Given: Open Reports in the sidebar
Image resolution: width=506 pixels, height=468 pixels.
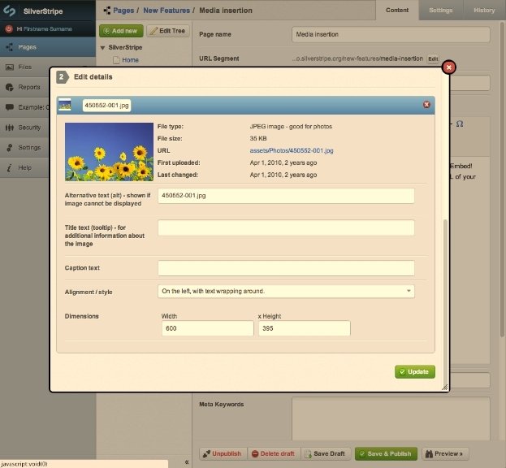Looking at the screenshot, I should [24, 87].
